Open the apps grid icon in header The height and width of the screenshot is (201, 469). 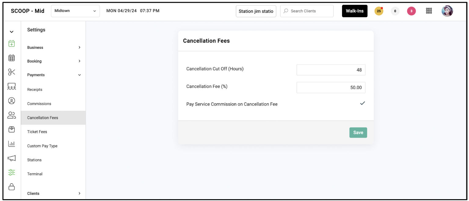(x=429, y=11)
